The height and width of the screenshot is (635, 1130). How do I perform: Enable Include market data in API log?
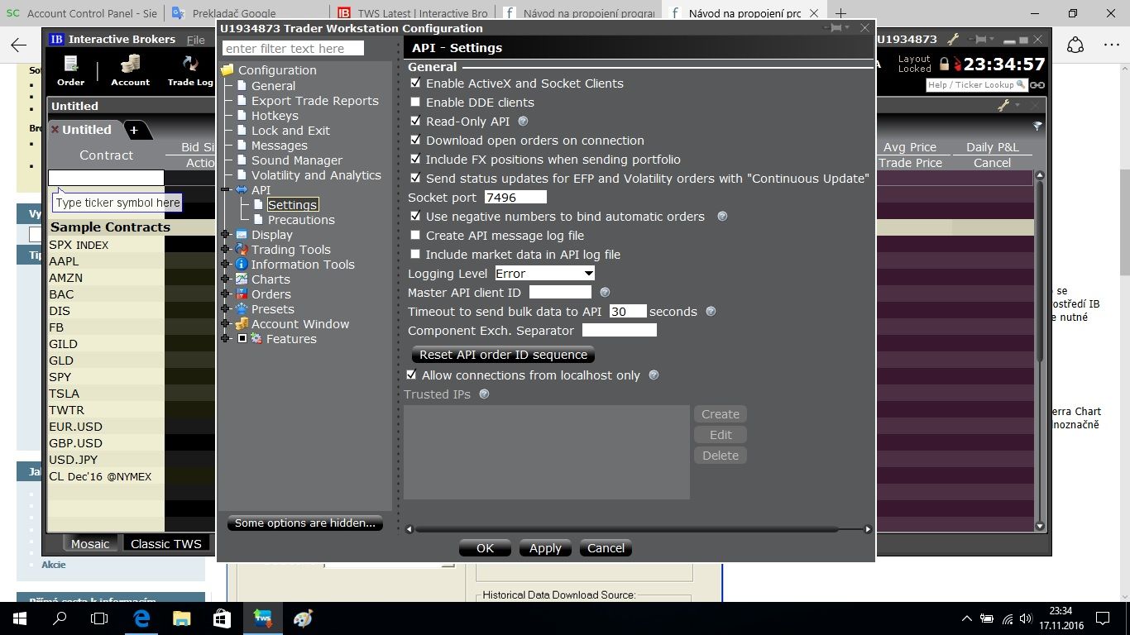pyautogui.click(x=415, y=255)
